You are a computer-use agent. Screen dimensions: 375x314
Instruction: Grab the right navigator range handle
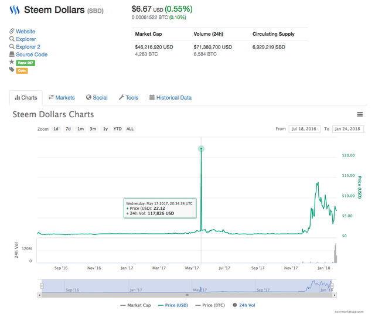click(x=332, y=286)
